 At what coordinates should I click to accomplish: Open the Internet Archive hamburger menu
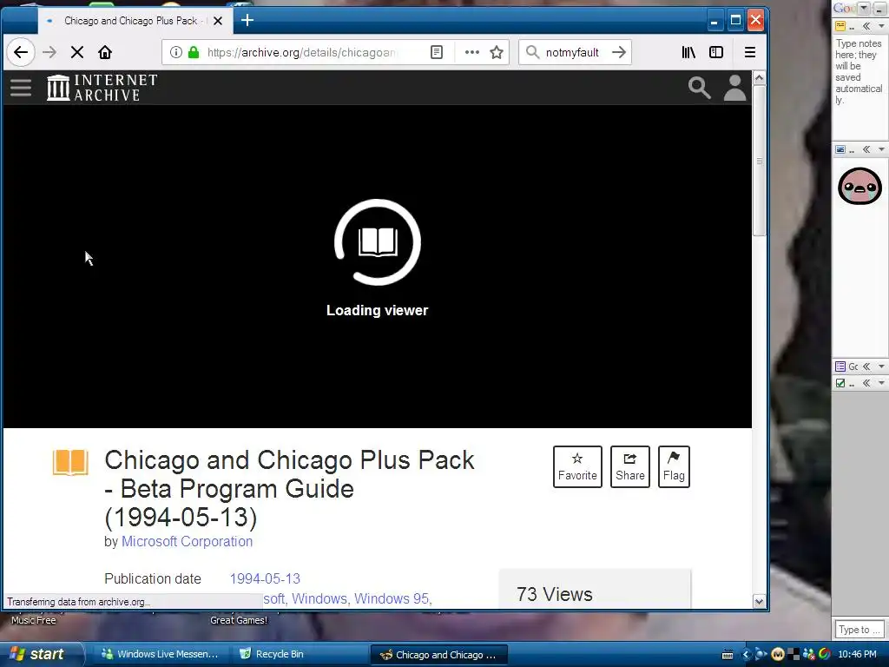[21, 88]
